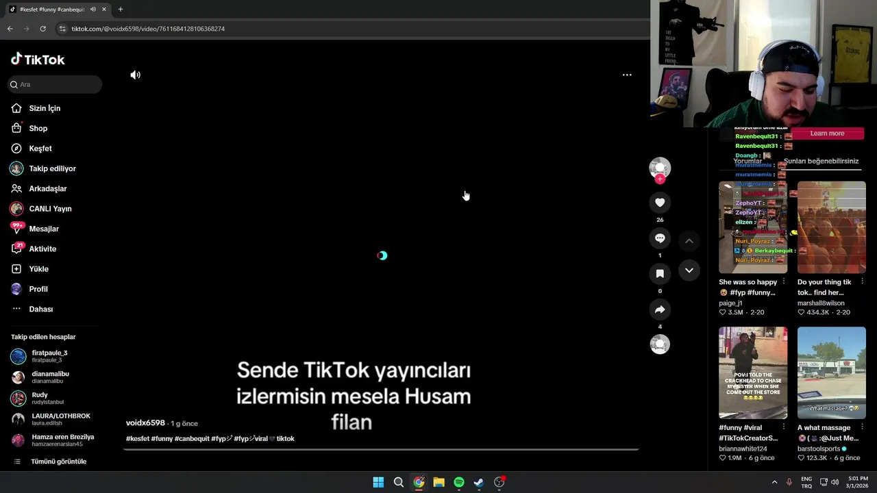877x493 pixels.
Task: Focus the Ara search field
Action: pos(55,84)
